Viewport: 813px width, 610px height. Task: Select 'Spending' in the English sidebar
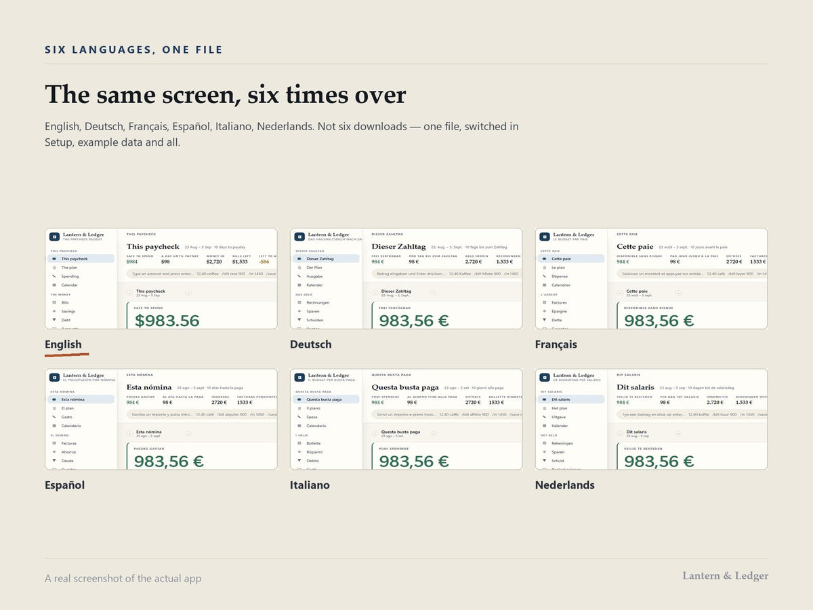tap(70, 277)
